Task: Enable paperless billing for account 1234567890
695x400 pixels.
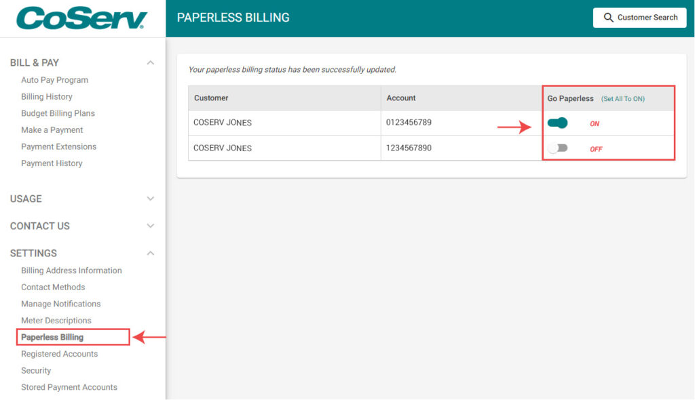Action: point(558,148)
